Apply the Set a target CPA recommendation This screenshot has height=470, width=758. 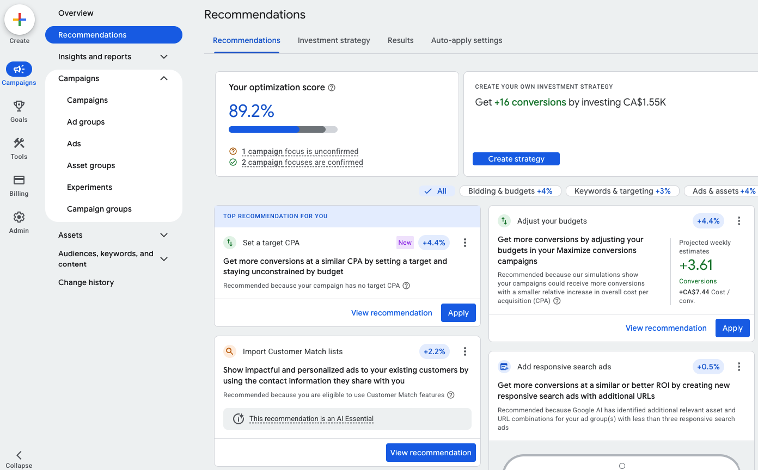click(x=459, y=313)
